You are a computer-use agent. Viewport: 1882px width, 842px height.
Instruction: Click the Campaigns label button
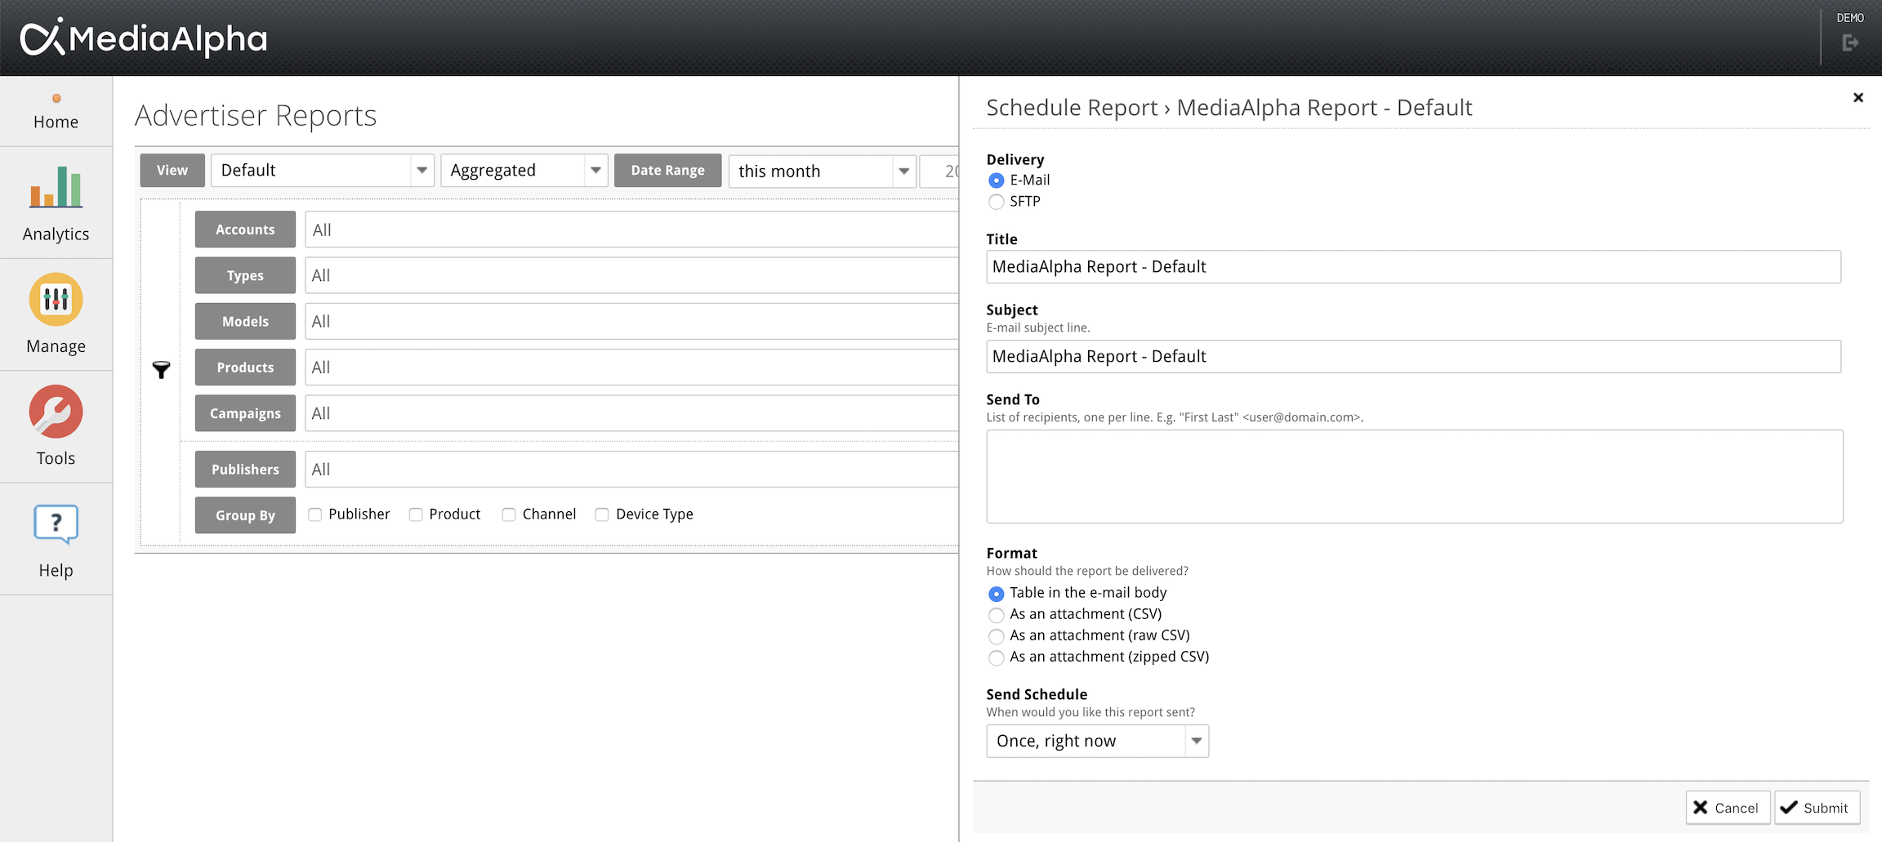coord(245,413)
